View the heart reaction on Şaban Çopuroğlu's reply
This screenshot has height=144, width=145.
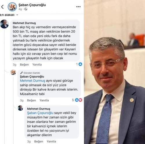pyautogui.click(x=80, y=100)
